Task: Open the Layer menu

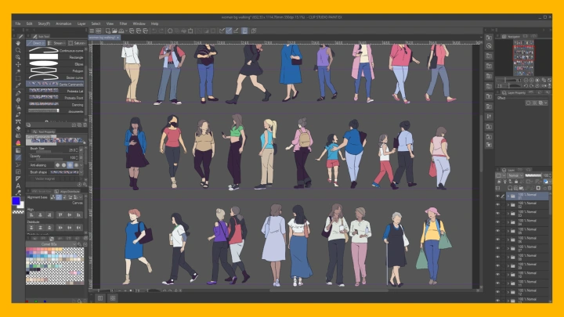Action: [81, 23]
